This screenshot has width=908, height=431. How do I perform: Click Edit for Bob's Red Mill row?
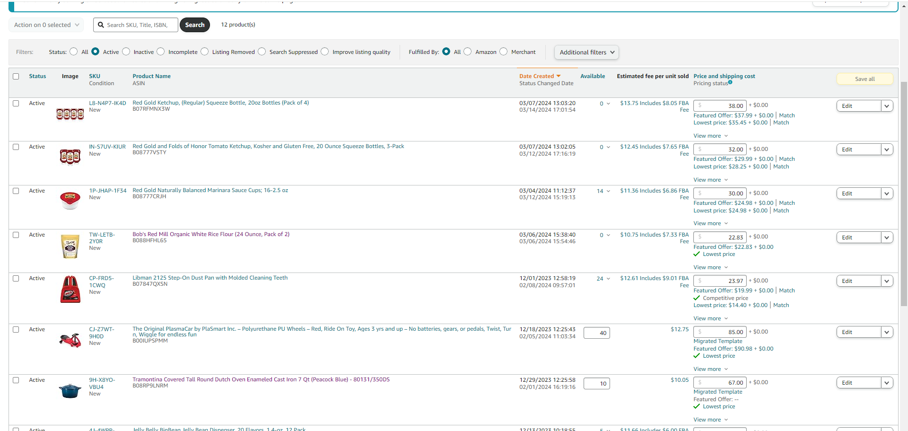(859, 237)
